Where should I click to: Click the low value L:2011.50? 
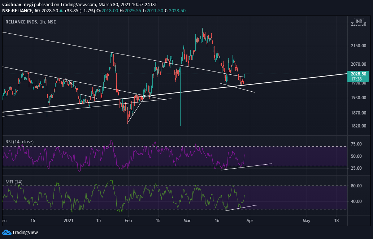point(153,11)
